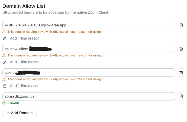Add 1-line reason for ngrok domain

pyautogui.click(x=25, y=39)
